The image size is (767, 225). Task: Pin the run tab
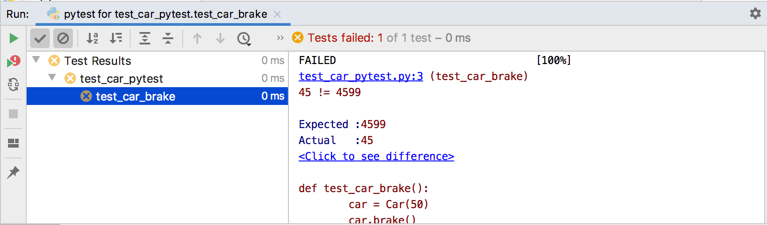pos(14,172)
